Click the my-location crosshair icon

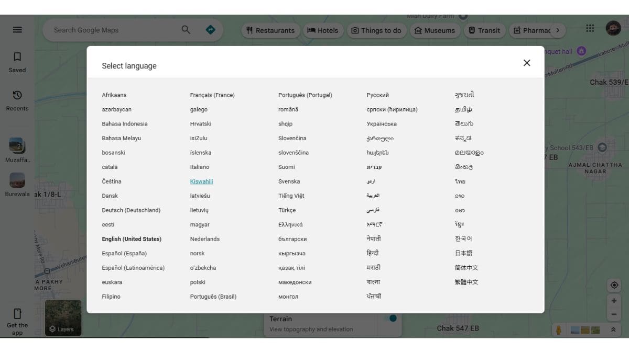[x=614, y=284]
